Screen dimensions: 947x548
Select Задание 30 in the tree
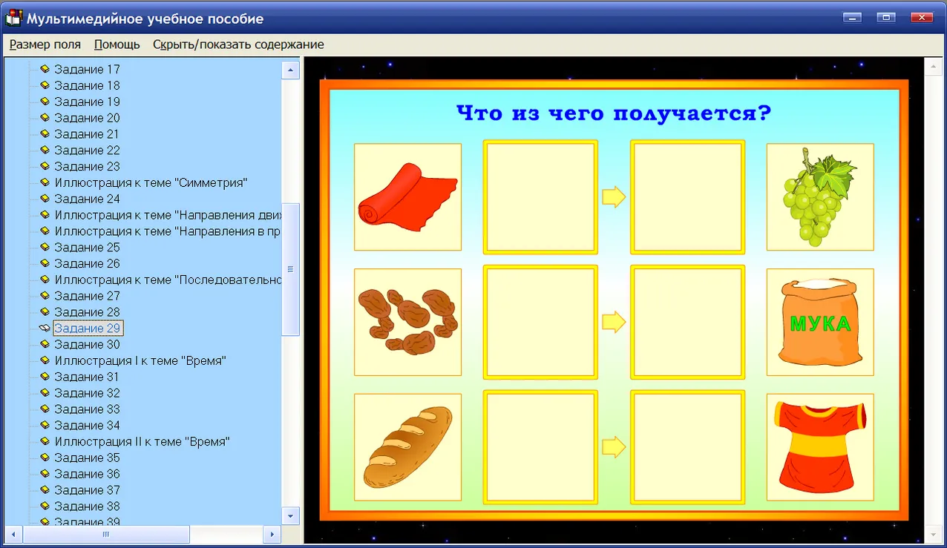click(x=87, y=344)
